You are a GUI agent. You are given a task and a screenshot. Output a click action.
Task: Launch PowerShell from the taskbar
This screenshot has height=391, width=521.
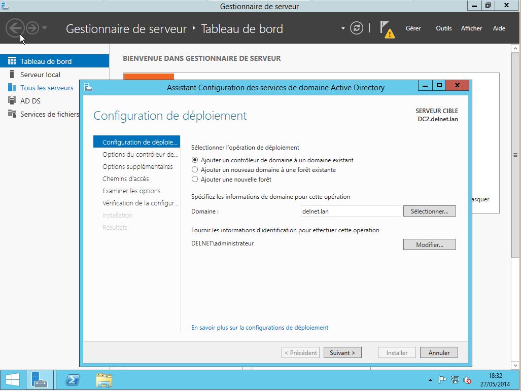click(x=73, y=380)
